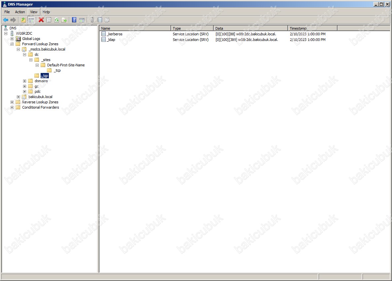This screenshot has width=392, height=281.
Task: Open Properties from the toolbar
Action: tap(49, 20)
